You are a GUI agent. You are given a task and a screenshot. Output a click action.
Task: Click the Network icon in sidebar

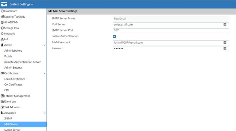click(x=2, y=34)
